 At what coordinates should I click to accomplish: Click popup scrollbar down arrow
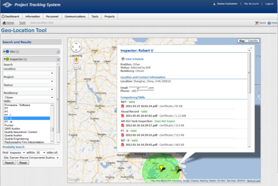point(249,147)
